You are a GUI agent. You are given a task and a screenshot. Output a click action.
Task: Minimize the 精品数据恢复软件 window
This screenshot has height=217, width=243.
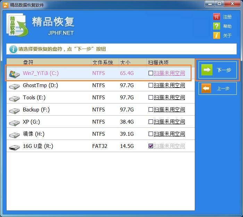(210, 3)
